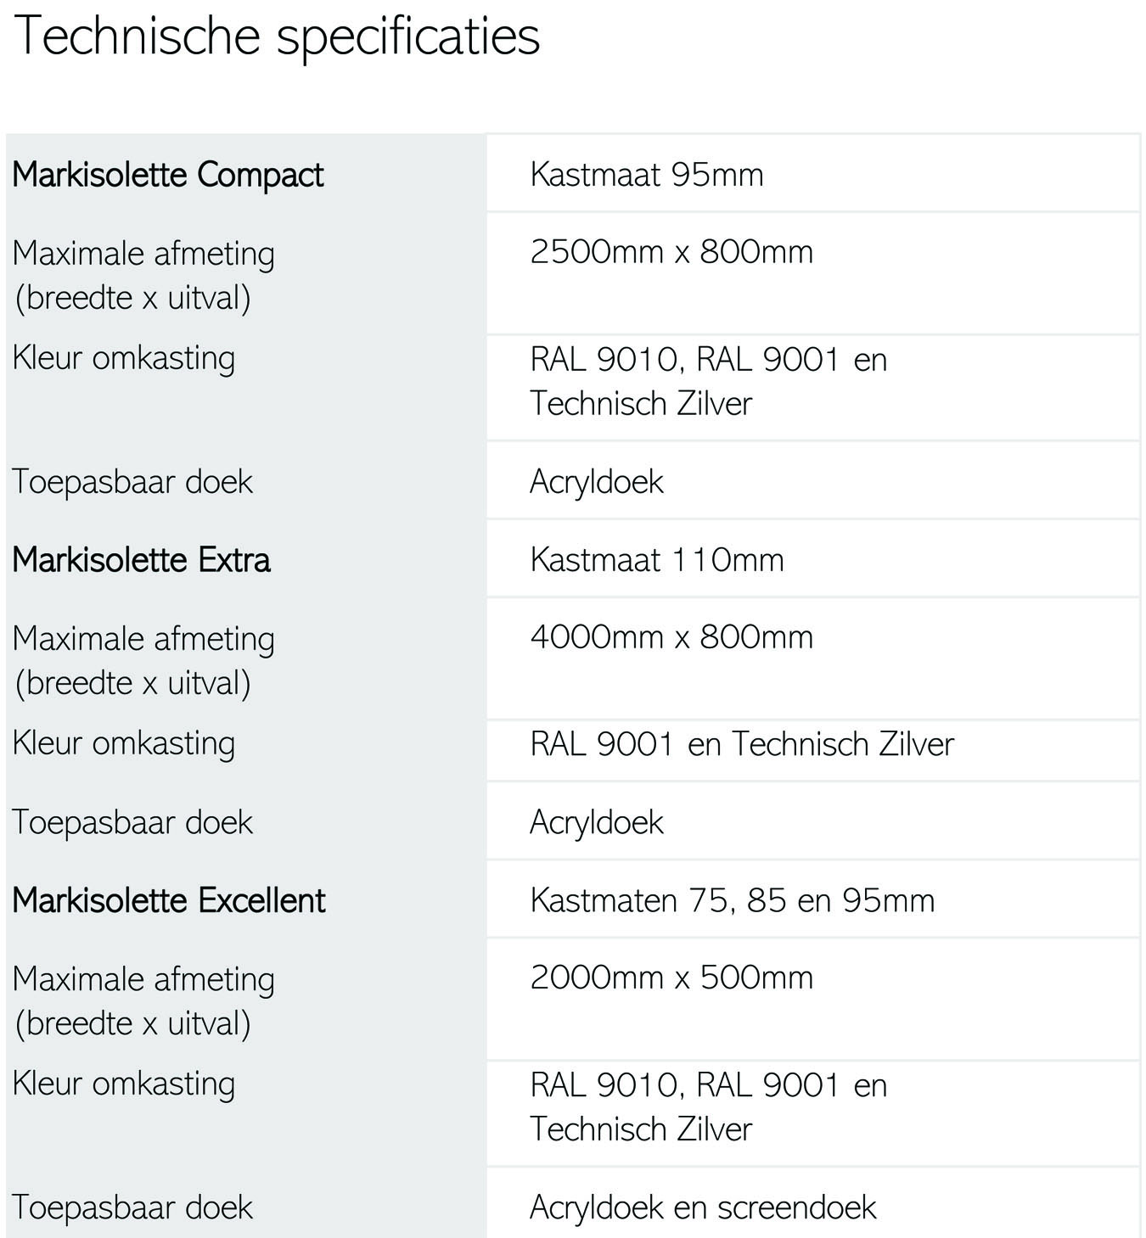Viewport: 1146px width, 1238px height.
Task: Click the "Kastmaat 110mm" cell
Action: [x=656, y=560]
